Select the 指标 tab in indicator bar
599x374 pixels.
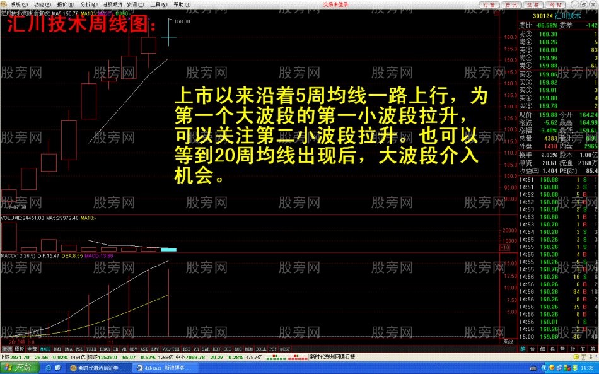pos(6,349)
